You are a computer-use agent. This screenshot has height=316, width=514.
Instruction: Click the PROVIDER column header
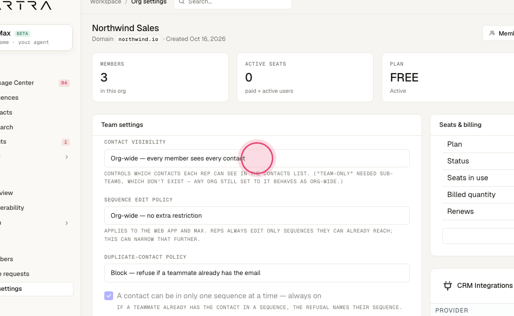[451, 311]
